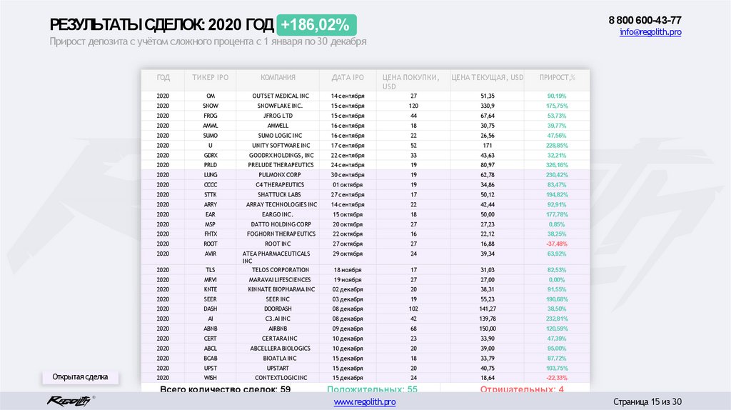
Task: Select 'PULMONX CORP' company cell
Action: (x=280, y=175)
